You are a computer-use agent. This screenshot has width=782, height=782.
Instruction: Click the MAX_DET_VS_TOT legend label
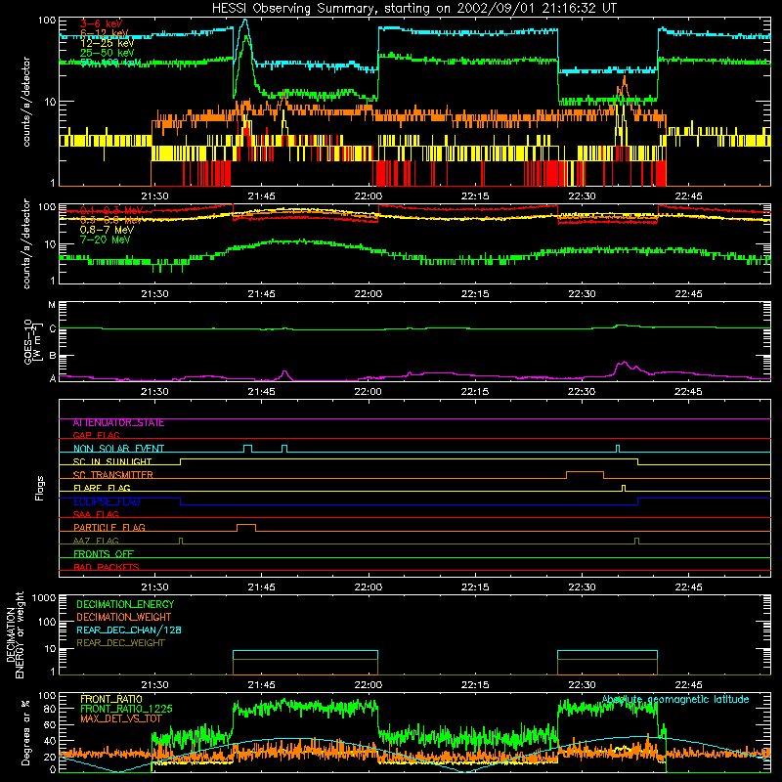120,718
